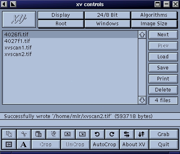Click the Next button
Screen dimensions: 180x154
click(163, 35)
